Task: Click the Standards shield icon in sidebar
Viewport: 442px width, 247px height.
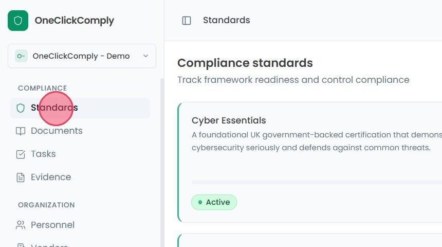Action: tap(21, 108)
